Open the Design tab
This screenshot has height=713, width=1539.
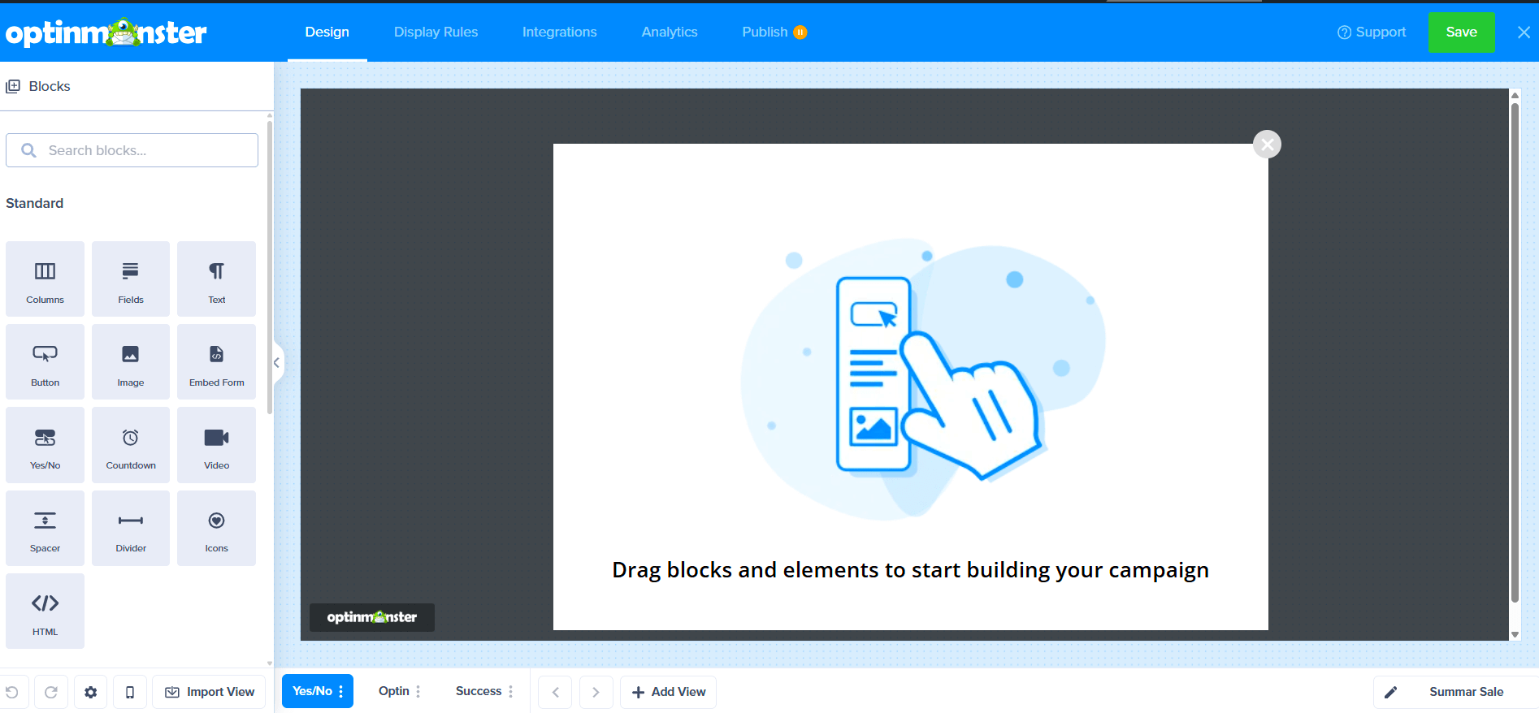coord(327,32)
